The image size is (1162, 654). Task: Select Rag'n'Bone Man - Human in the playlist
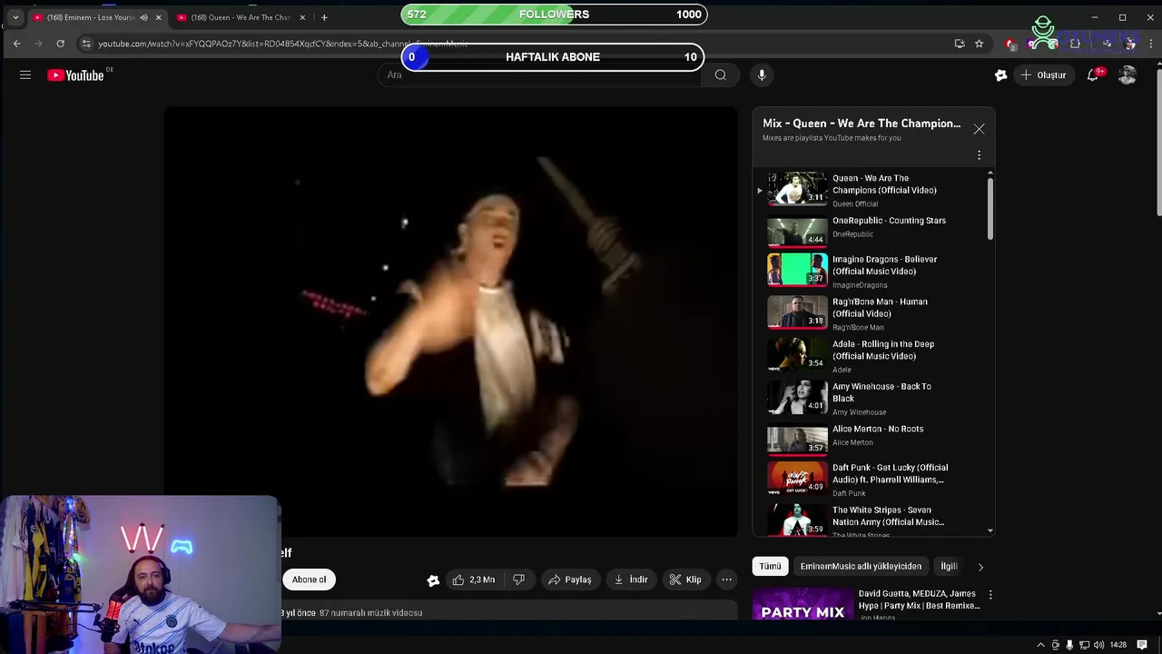(871, 313)
